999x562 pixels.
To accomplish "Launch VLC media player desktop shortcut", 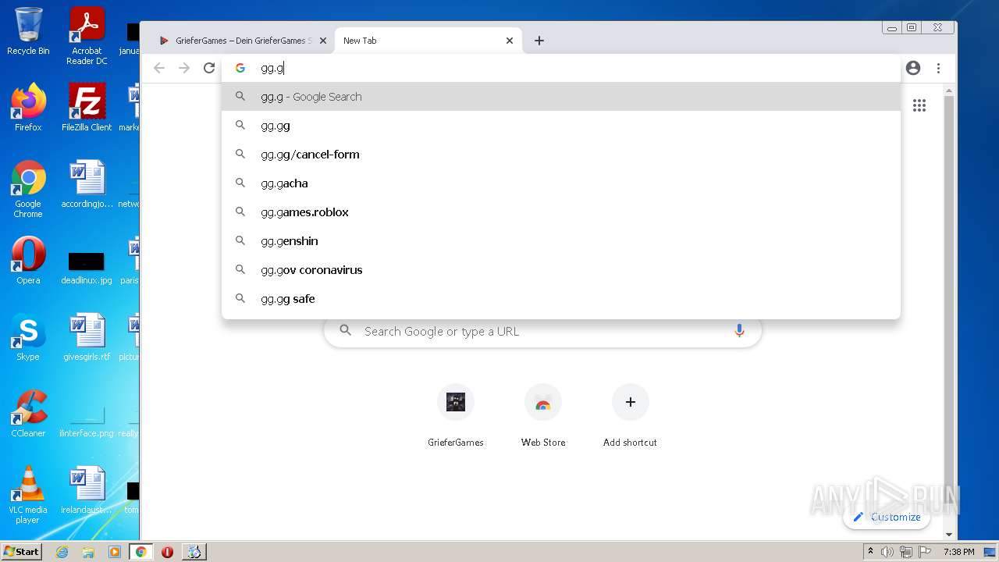I will (28, 495).
